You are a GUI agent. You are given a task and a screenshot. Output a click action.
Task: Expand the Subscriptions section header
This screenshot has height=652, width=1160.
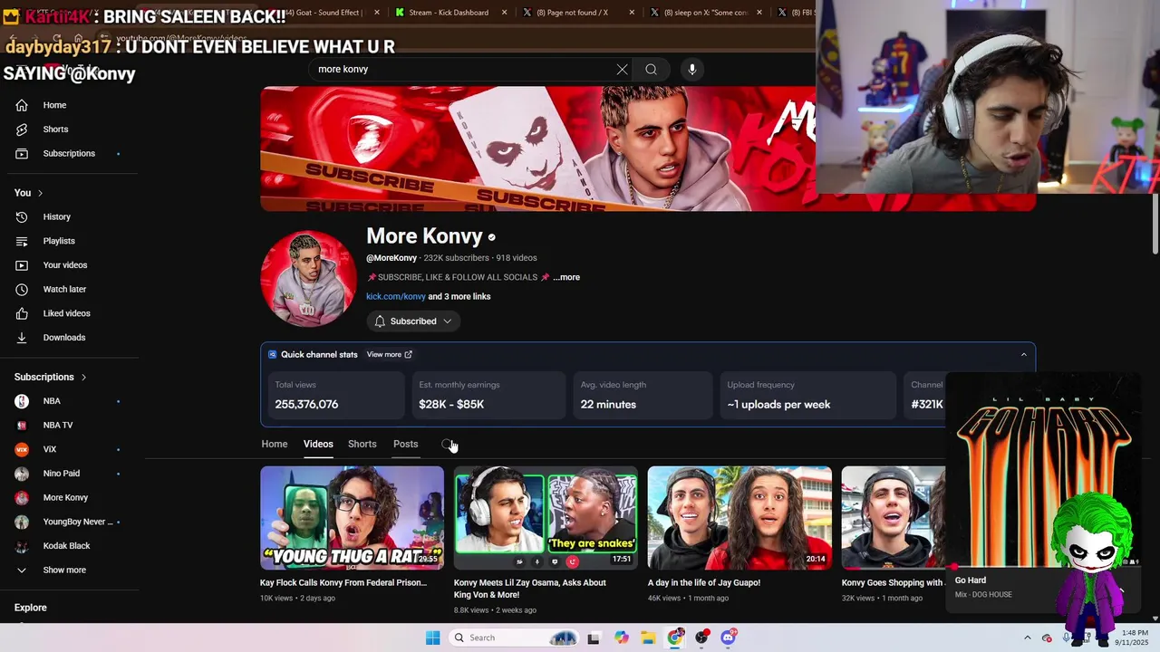coord(50,377)
